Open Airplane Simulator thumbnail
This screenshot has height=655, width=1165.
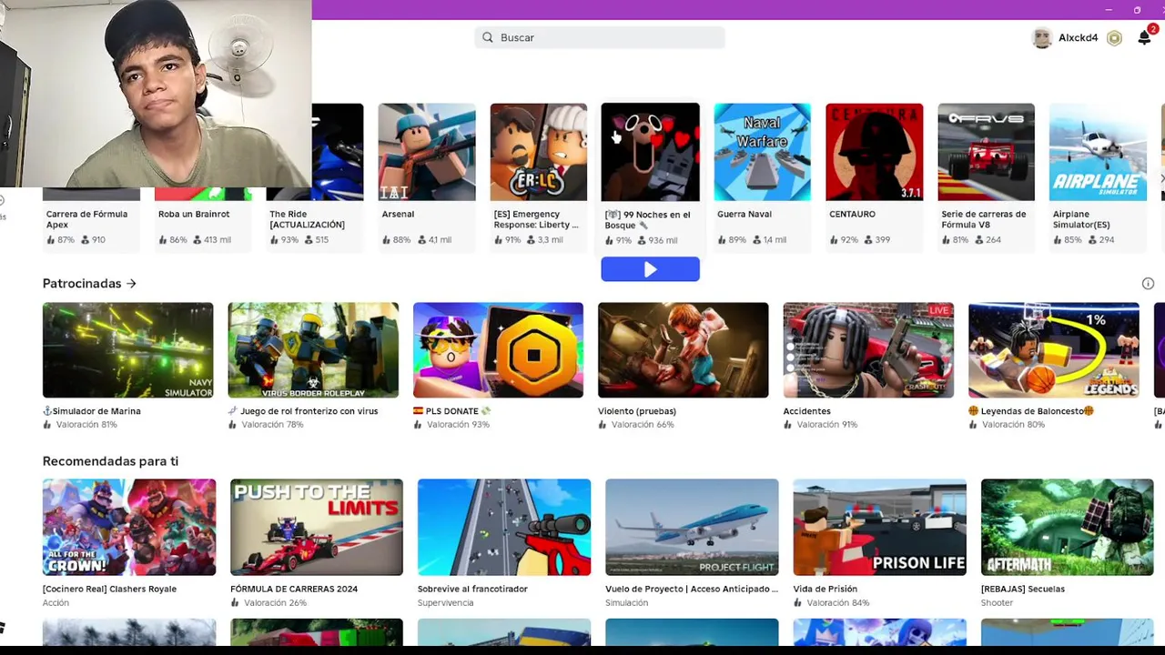pos(1098,152)
